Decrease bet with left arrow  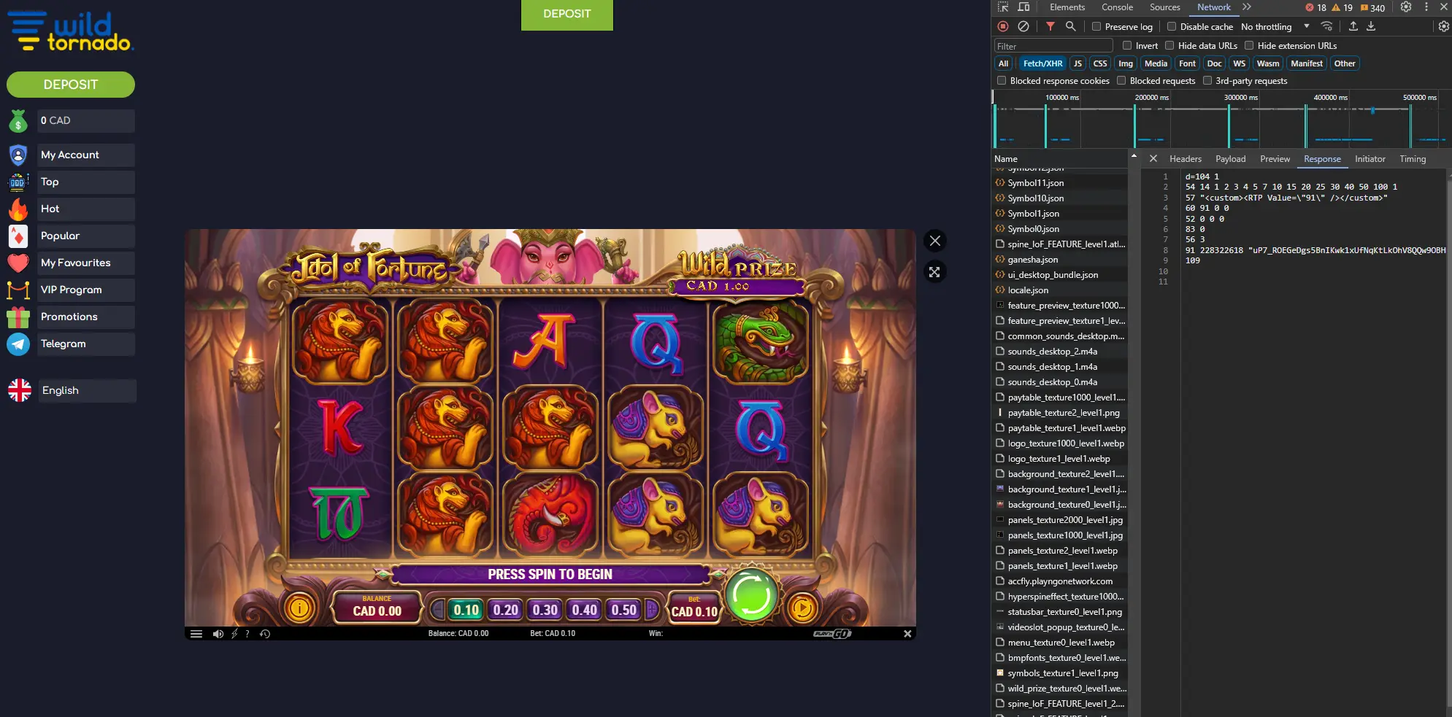[x=437, y=610]
